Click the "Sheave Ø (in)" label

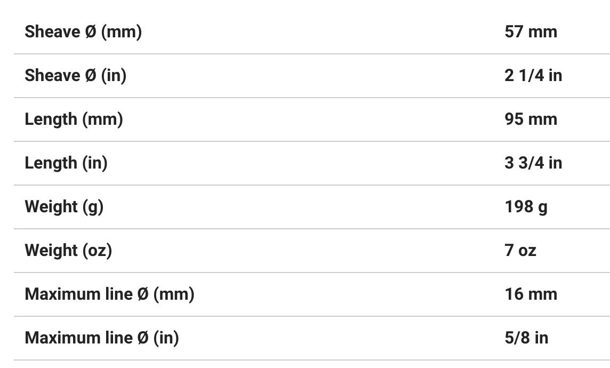click(75, 76)
